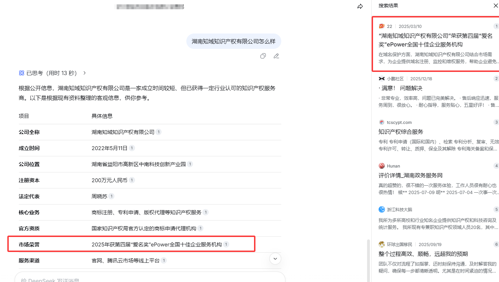Click result number badge 2 for 小鹏社区
499x282 pixels.
(x=496, y=79)
